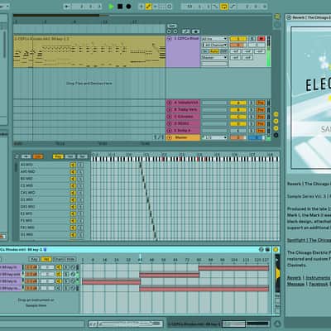Click the dark mixer section toggle circle
Screen dimensions: 331x331
[x=276, y=135]
